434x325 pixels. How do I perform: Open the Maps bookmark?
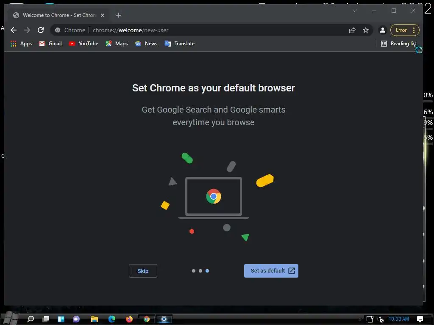click(117, 44)
